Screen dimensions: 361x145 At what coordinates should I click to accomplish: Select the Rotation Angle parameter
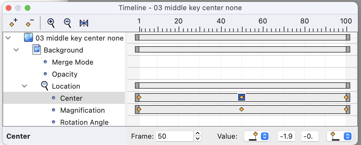84,122
